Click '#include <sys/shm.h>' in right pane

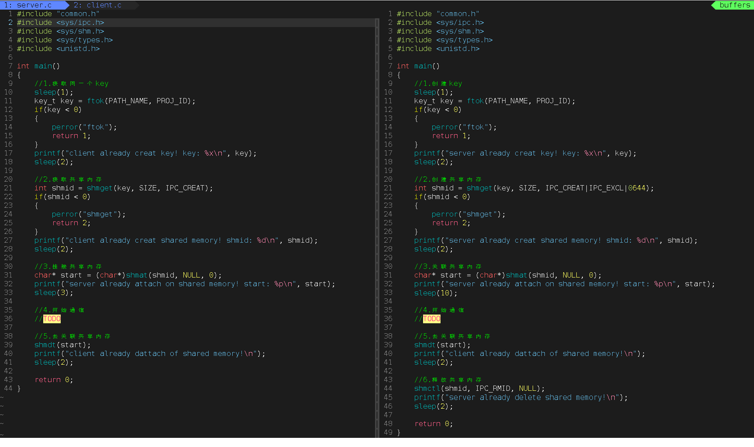440,31
